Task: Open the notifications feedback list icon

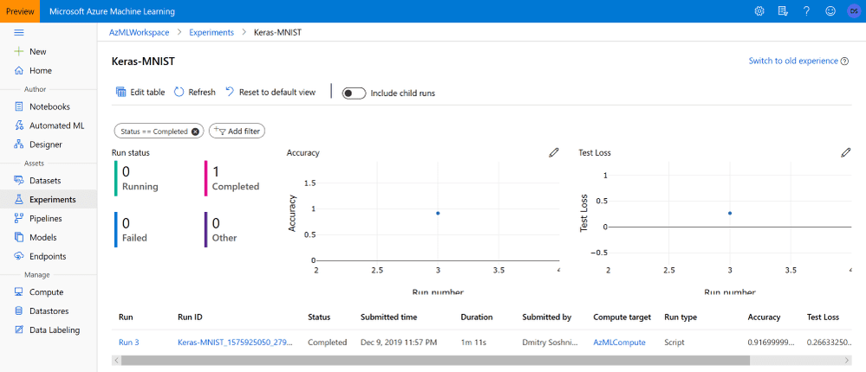Action: point(782,11)
